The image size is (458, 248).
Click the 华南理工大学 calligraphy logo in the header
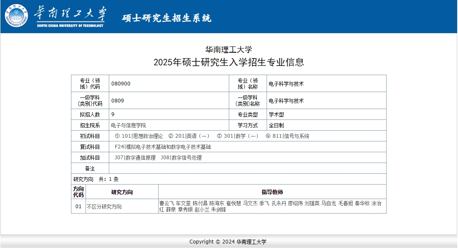(x=70, y=16)
